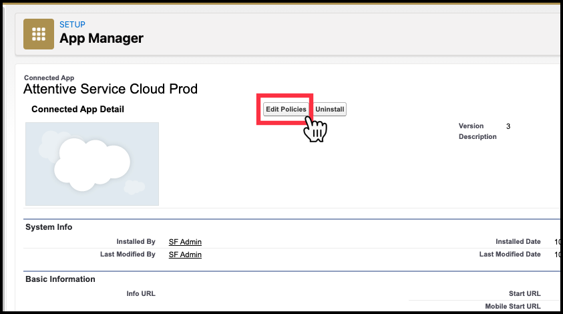Click the Installed Date label
This screenshot has width=563, height=314.
pyautogui.click(x=518, y=241)
